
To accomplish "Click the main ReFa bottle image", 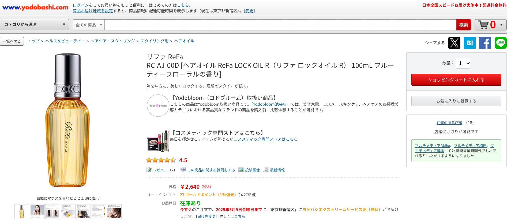I will tap(67, 120).
